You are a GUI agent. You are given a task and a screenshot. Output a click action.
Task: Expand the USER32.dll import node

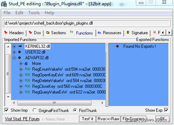[14, 52]
